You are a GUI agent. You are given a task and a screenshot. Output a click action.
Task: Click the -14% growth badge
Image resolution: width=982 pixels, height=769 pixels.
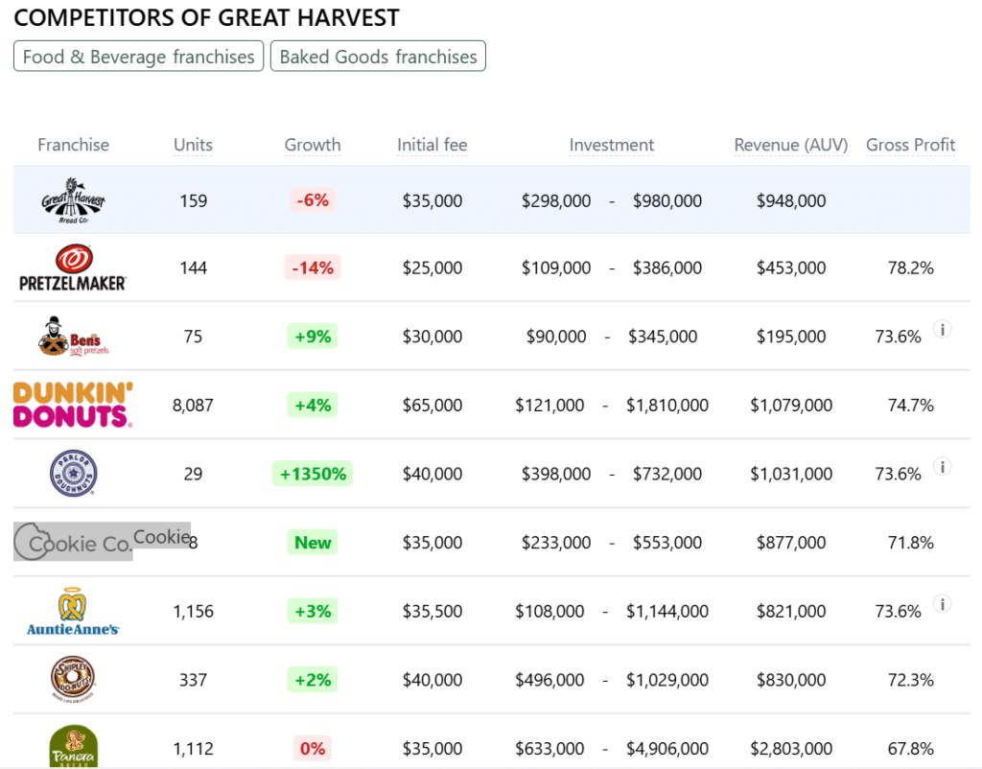(x=313, y=268)
